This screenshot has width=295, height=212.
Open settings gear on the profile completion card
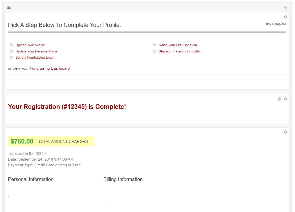coord(286,17)
